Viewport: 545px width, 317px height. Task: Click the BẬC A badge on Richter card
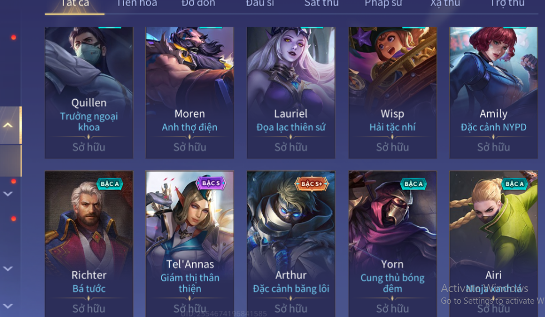[x=110, y=184]
